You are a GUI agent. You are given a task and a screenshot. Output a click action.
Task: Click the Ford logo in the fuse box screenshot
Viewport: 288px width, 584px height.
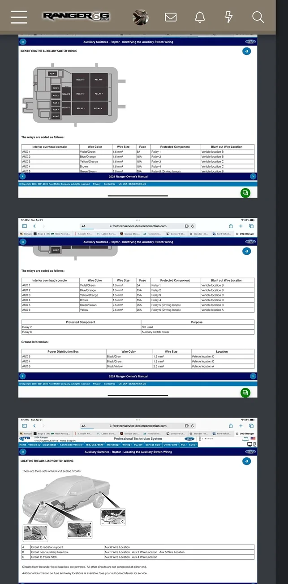click(x=250, y=42)
